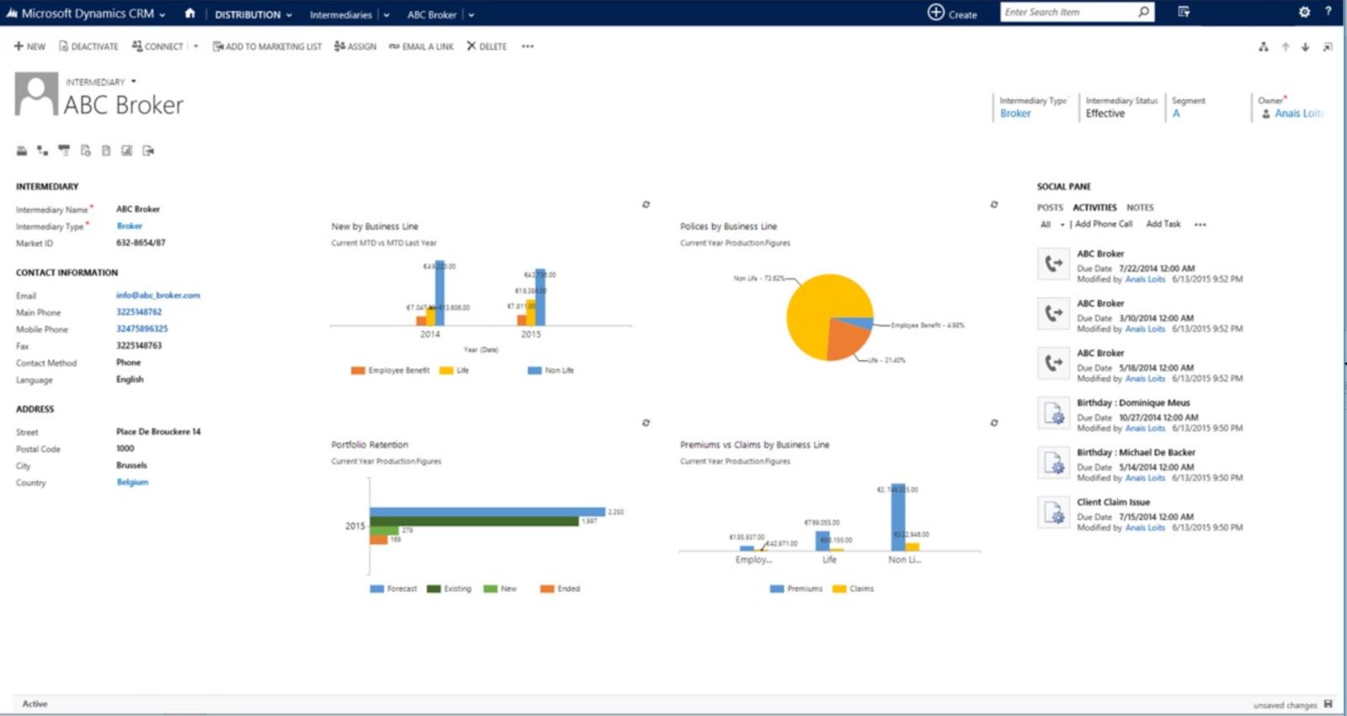Open the CONNECT split button arrow
1347x716 pixels.
pyautogui.click(x=195, y=46)
